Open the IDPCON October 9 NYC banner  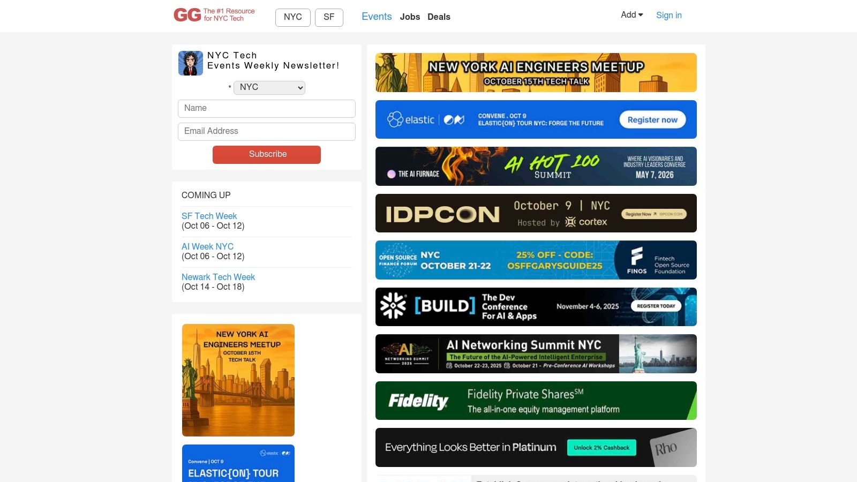tap(536, 213)
